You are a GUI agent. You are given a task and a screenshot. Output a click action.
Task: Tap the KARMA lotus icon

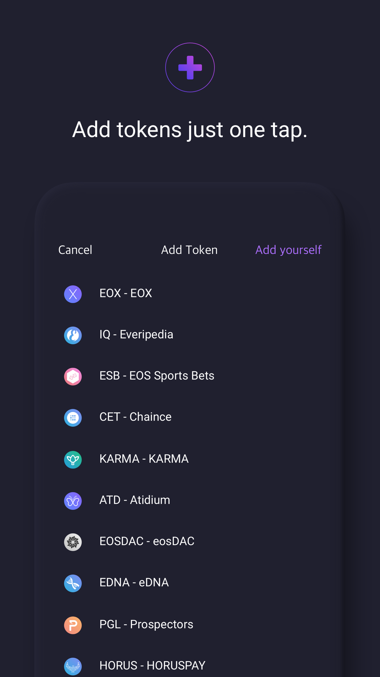[73, 459]
